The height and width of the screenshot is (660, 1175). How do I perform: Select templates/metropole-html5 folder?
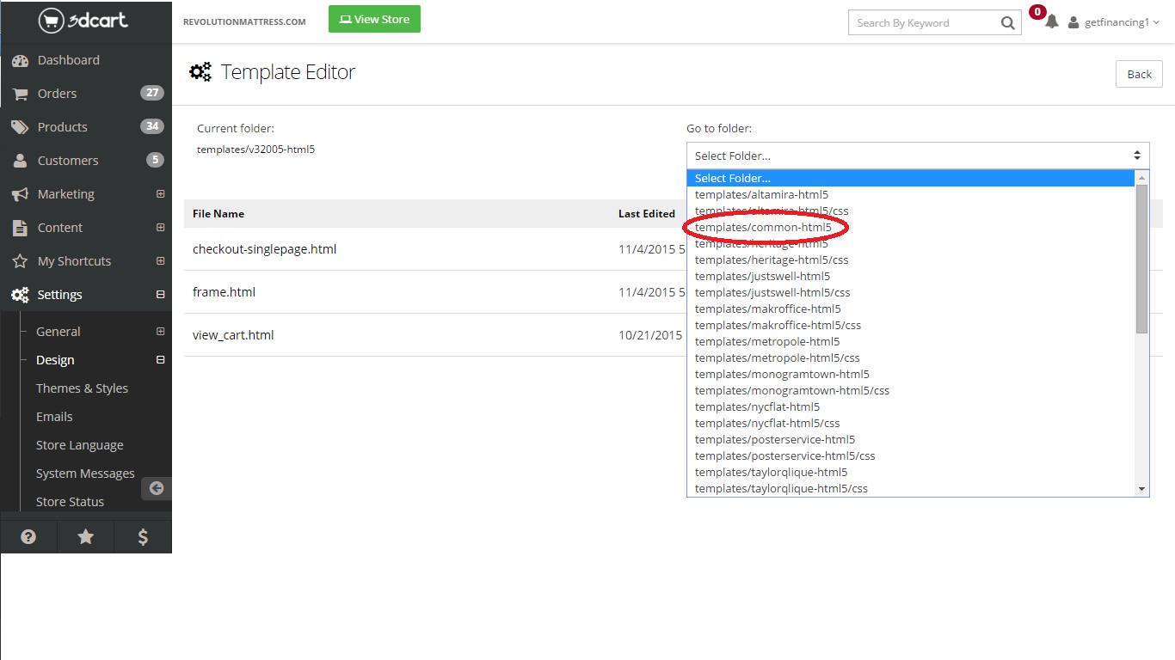767,341
